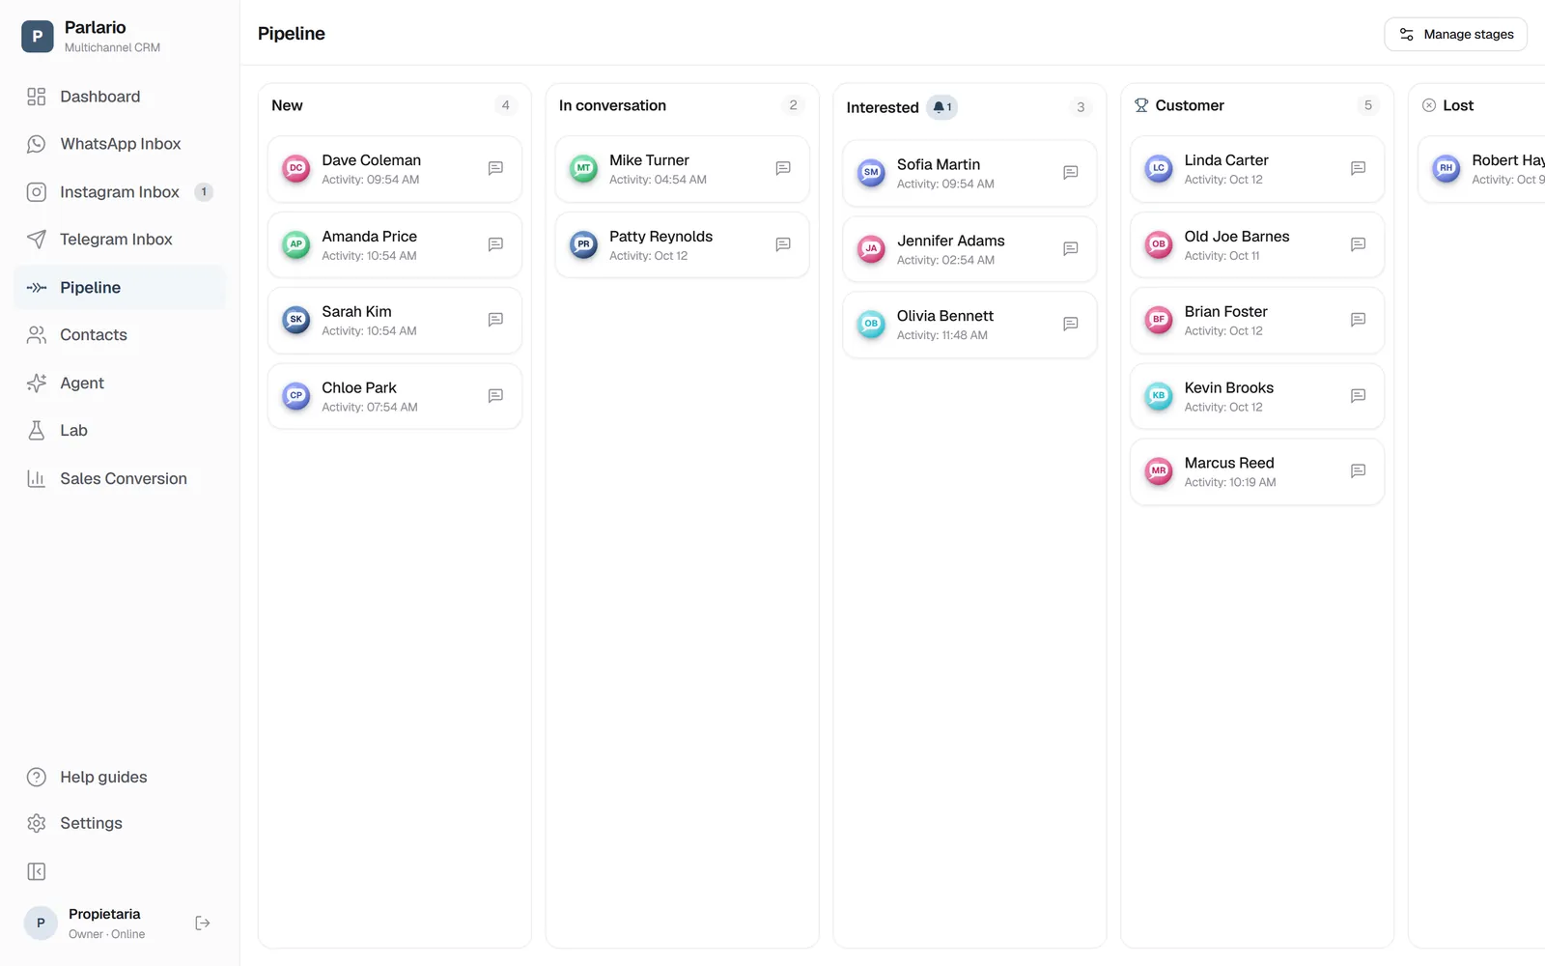The width and height of the screenshot is (1545, 966).
Task: Click message icon on Jennifer Adams card
Action: (x=1071, y=249)
